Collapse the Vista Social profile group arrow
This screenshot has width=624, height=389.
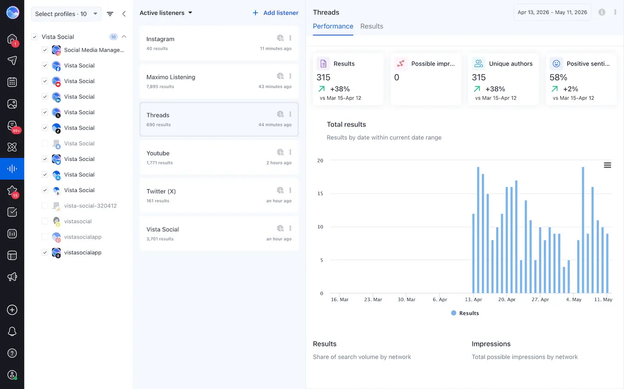[x=124, y=37]
